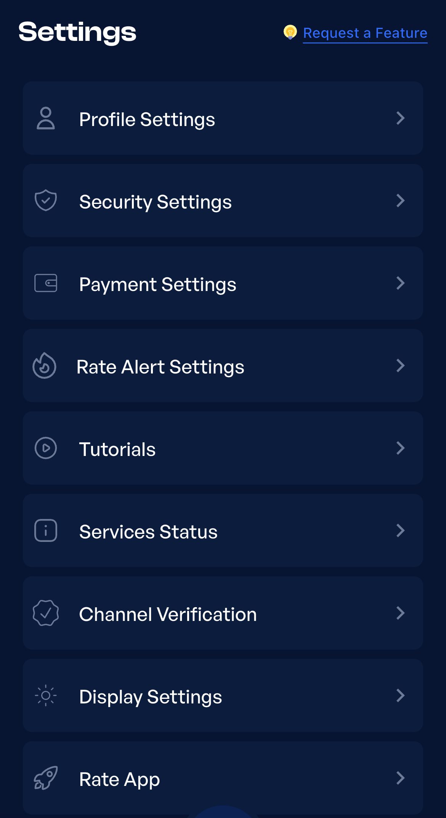This screenshot has width=446, height=818.
Task: Click the play circle Tutorials icon
Action: pos(46,448)
